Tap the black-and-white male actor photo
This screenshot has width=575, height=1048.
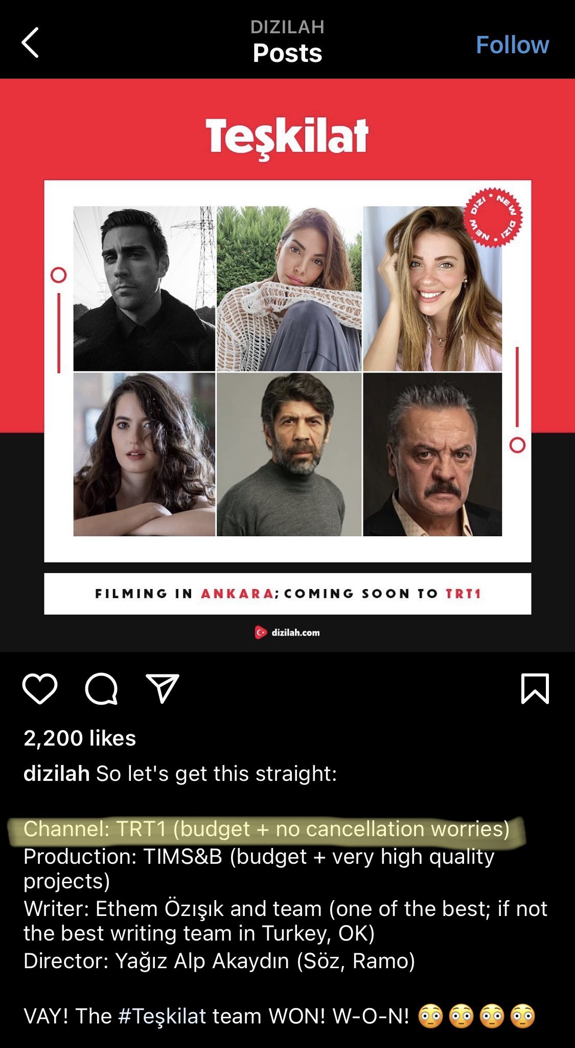[144, 289]
